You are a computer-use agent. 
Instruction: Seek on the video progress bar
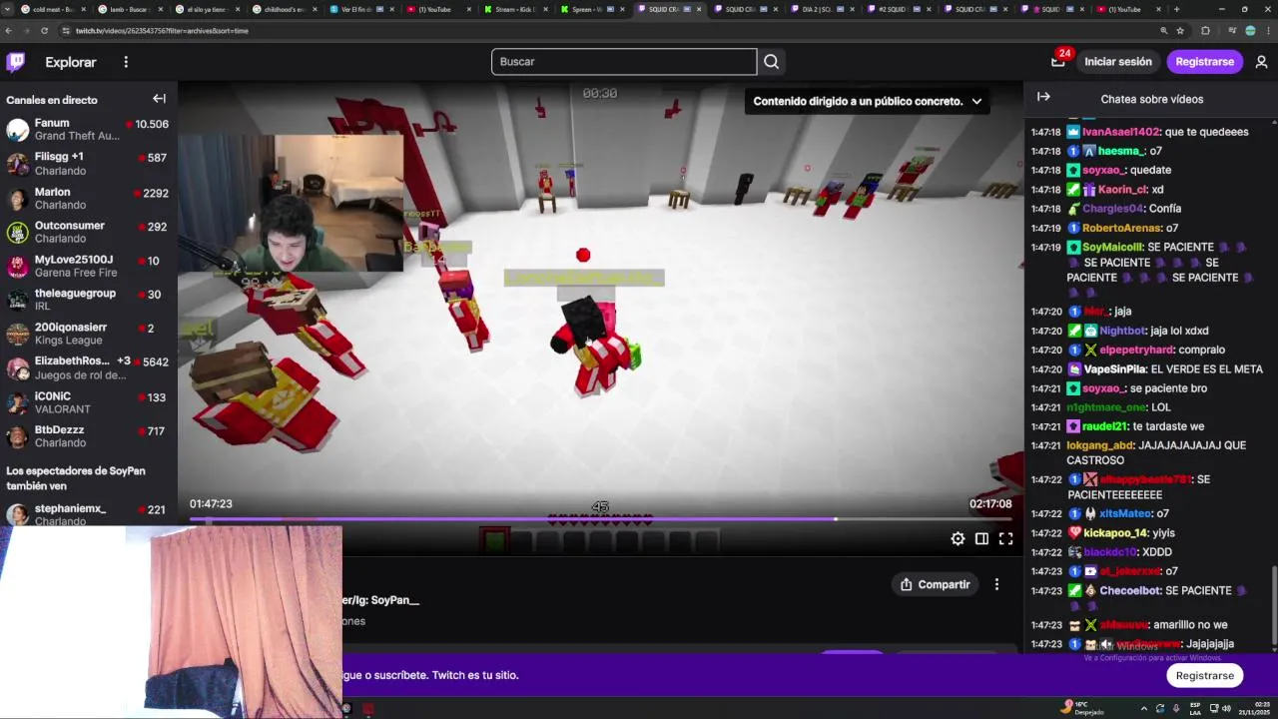point(600,519)
